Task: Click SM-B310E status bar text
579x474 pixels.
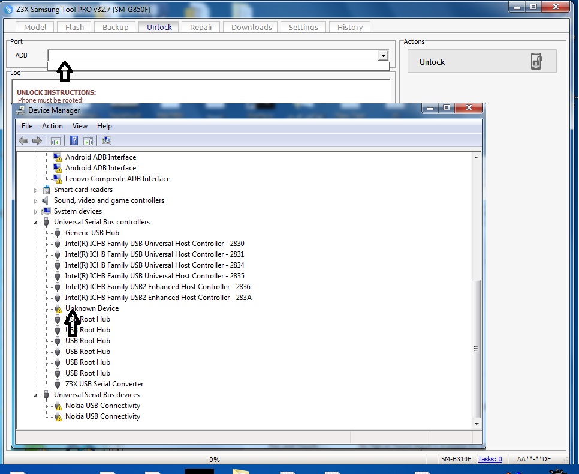Action: point(456,459)
